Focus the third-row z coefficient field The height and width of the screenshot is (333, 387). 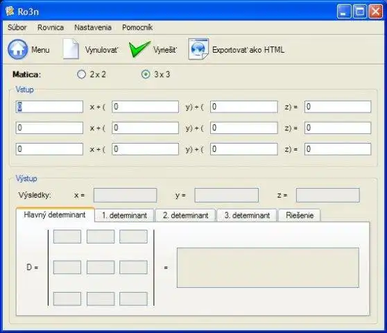(x=244, y=149)
